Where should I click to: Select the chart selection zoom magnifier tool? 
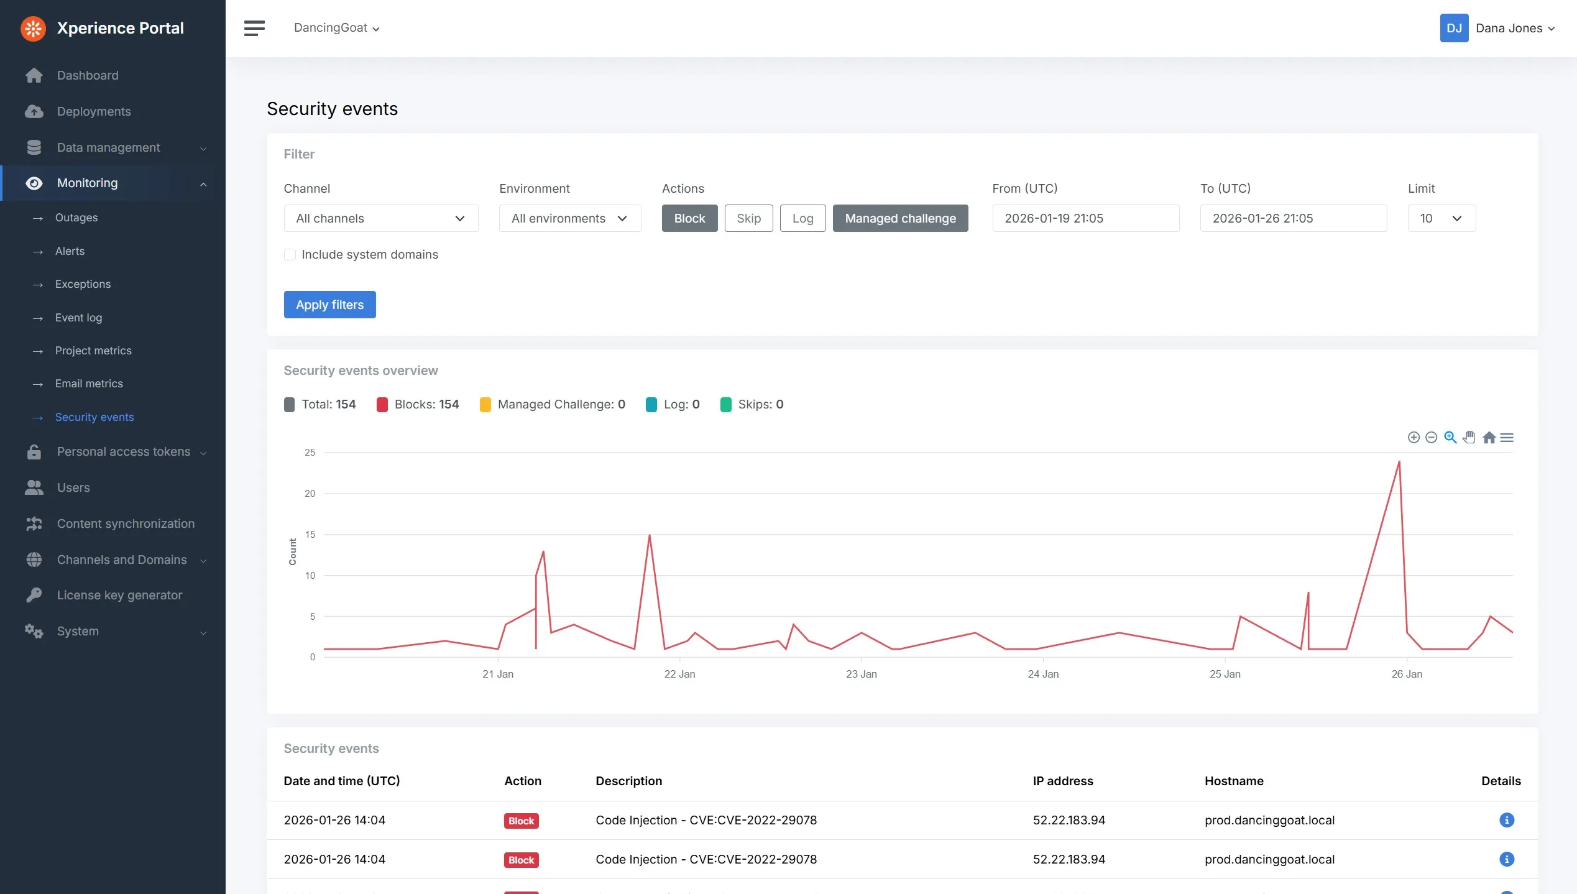coord(1450,438)
